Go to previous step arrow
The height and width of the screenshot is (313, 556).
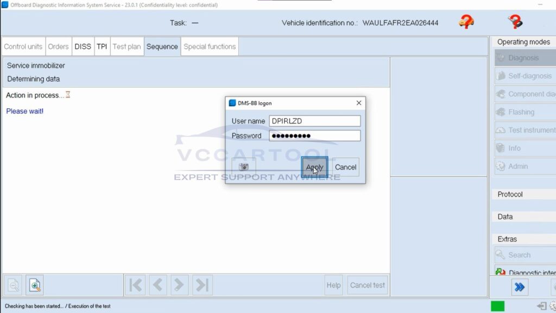coord(157,285)
